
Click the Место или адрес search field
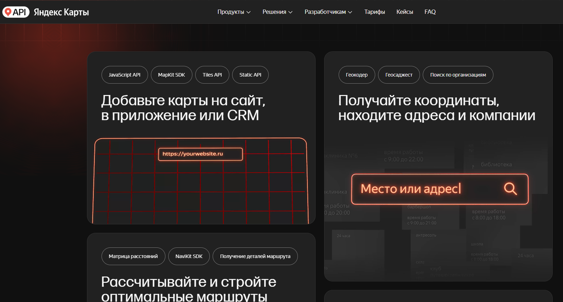point(440,189)
